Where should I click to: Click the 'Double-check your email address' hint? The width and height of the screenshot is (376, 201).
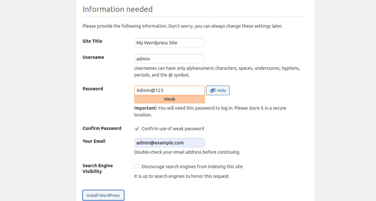[187, 152]
